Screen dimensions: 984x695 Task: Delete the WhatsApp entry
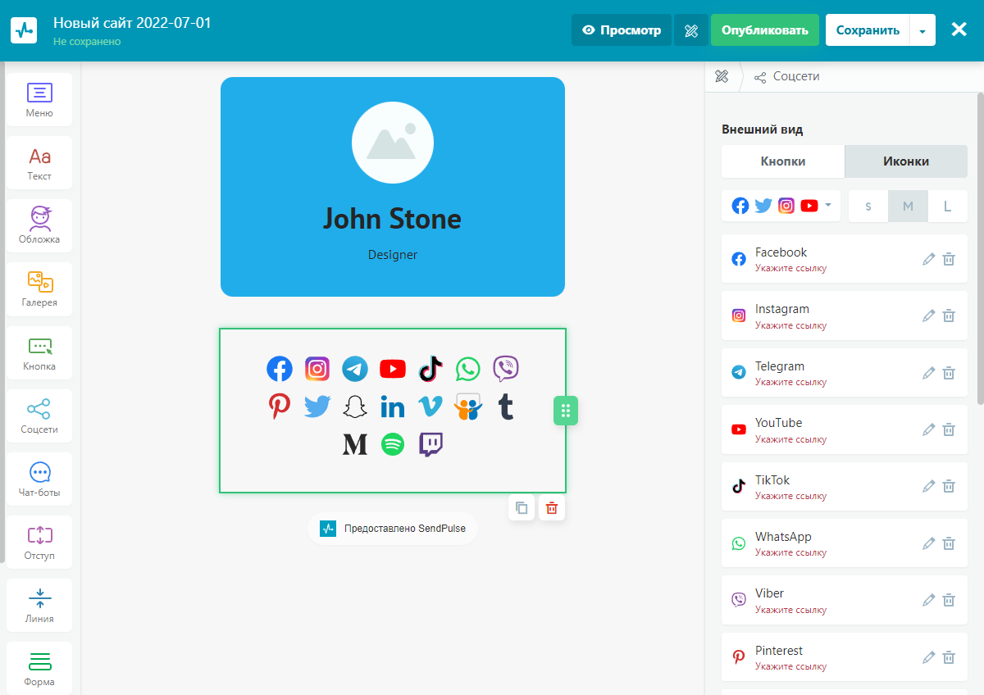[949, 543]
